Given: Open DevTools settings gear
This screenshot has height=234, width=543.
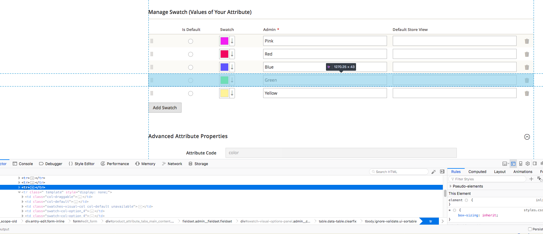Looking at the screenshot, I should click(528, 164).
